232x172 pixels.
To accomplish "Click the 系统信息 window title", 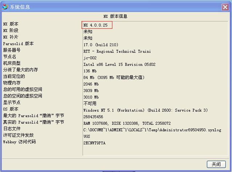I will 20,7.
